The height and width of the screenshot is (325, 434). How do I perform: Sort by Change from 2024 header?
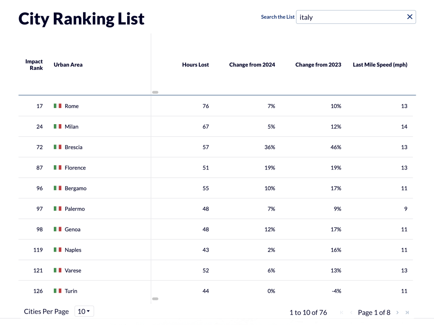(252, 65)
